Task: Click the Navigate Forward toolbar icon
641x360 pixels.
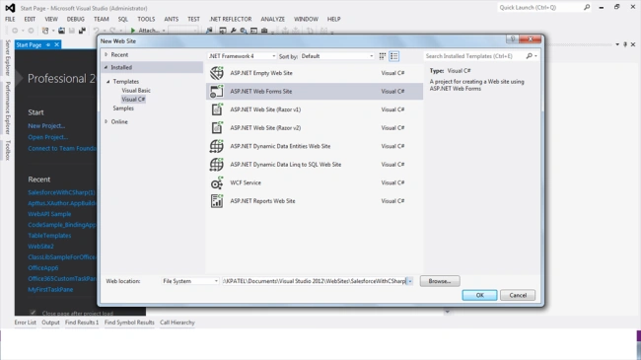Action: 31,31
